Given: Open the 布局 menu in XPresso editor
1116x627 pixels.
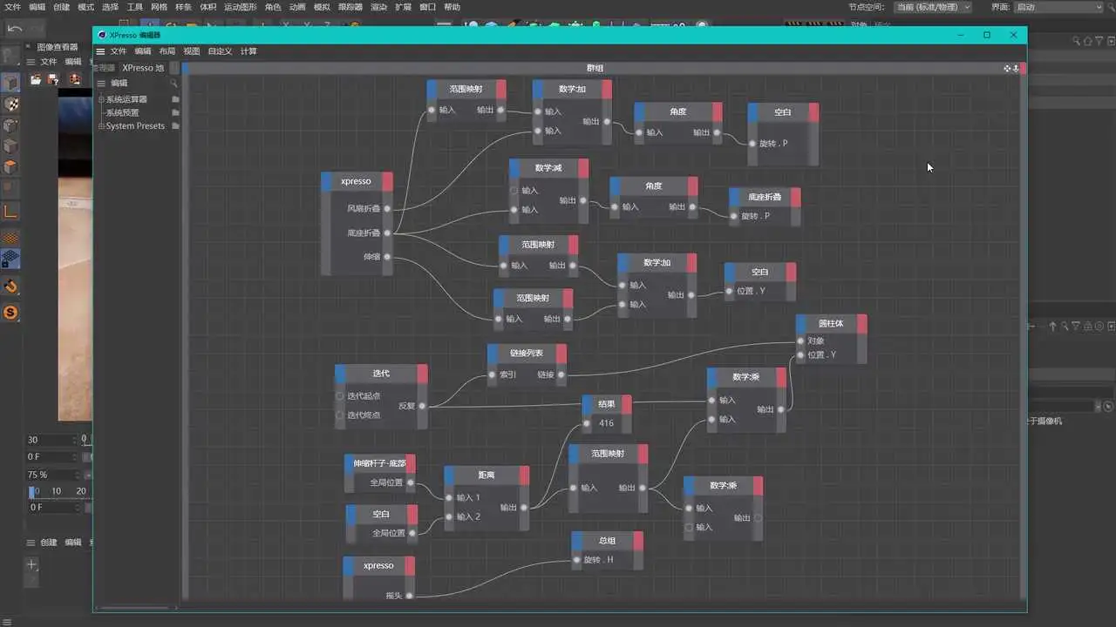Looking at the screenshot, I should click(x=167, y=51).
